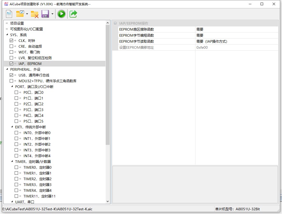Click the EEPROM字节读取函数 property label
The image size is (282, 214).
click(x=137, y=41)
